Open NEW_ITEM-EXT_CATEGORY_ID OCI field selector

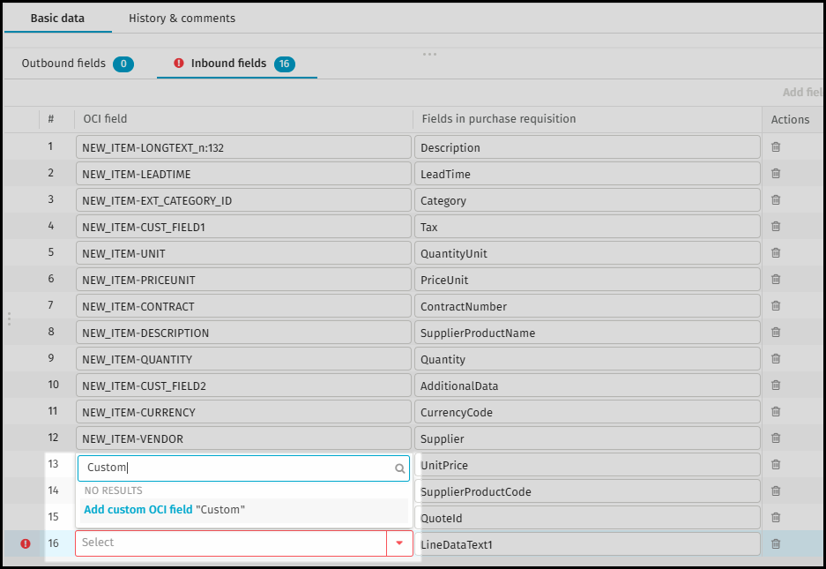(x=243, y=200)
